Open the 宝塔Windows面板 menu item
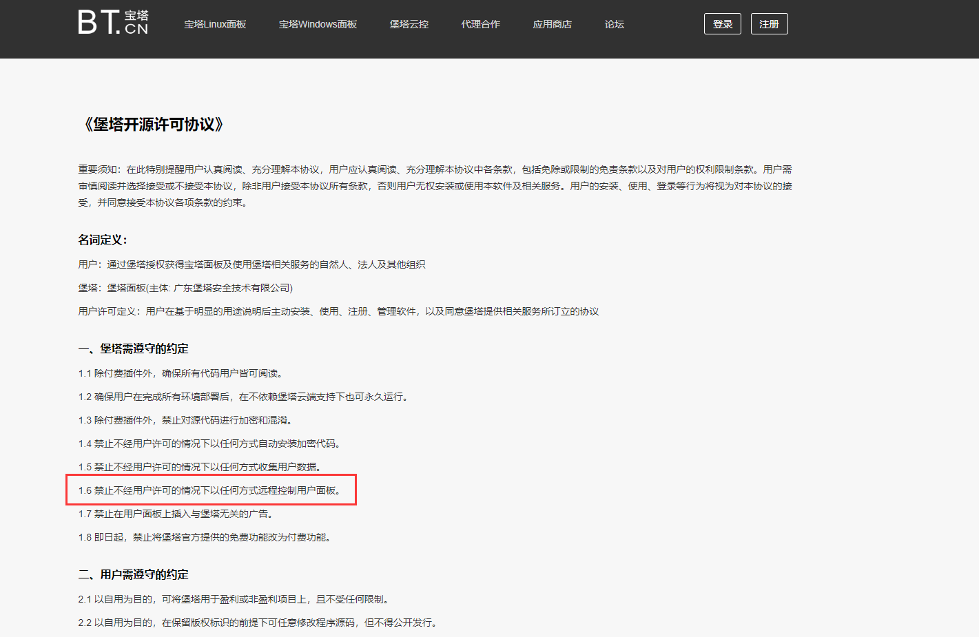The width and height of the screenshot is (979, 637). 318,24
